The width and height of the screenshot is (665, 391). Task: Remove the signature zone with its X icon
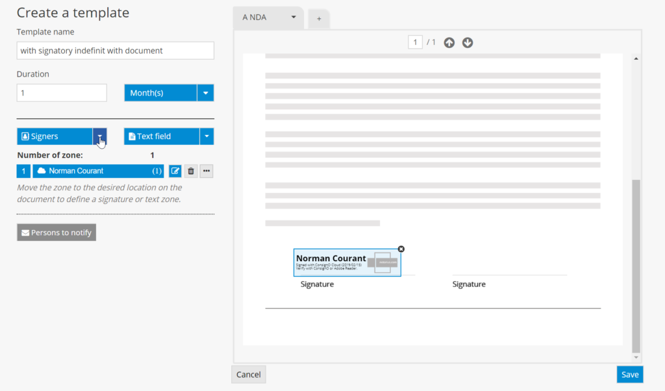401,249
